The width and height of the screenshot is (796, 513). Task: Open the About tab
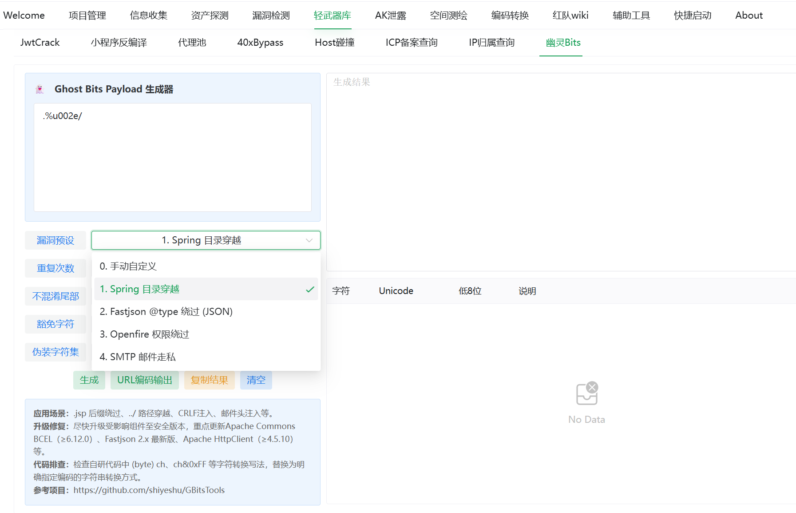(x=749, y=16)
